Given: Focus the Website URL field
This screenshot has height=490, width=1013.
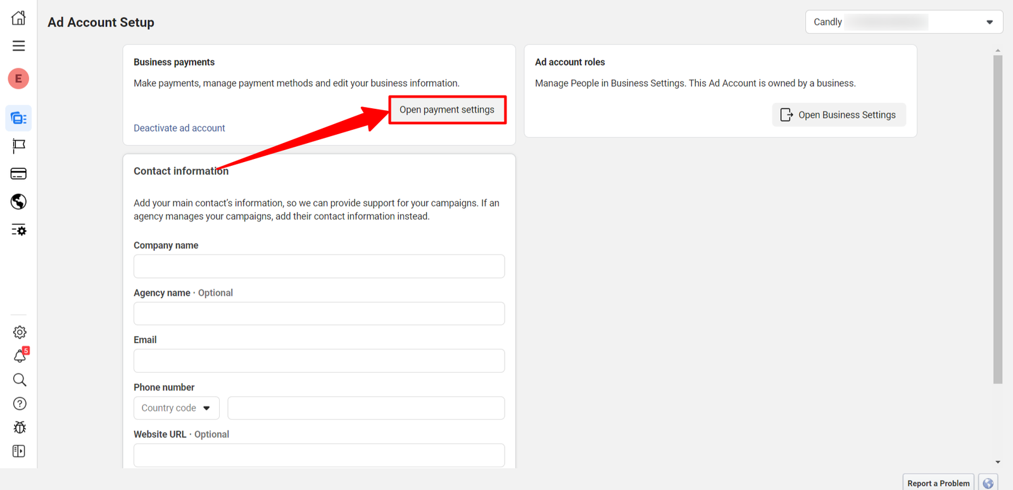Looking at the screenshot, I should pos(319,455).
